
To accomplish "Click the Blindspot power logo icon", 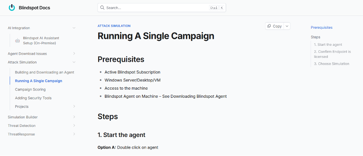I will [12, 8].
